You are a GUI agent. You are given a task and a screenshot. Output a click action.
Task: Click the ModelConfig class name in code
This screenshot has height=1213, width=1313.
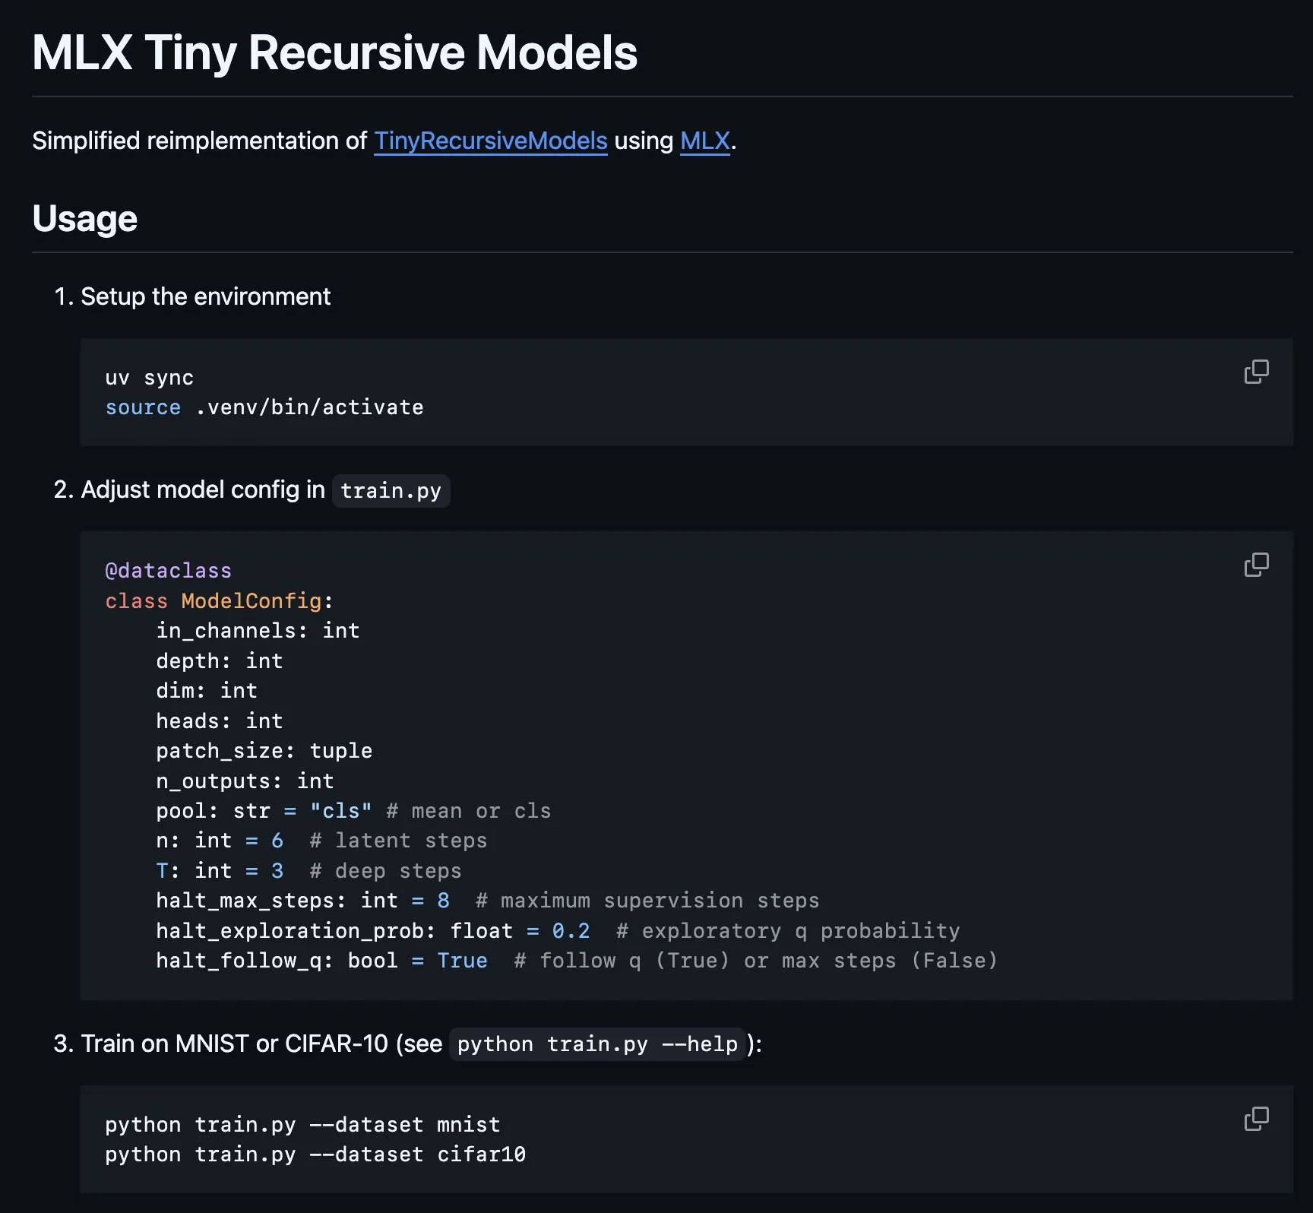point(249,600)
